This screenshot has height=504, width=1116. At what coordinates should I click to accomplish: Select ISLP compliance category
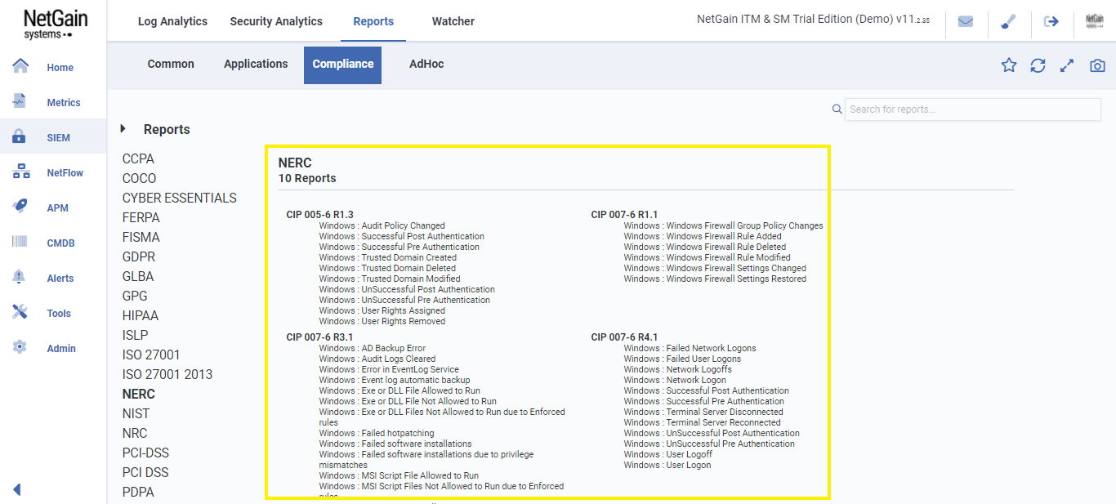click(x=136, y=335)
